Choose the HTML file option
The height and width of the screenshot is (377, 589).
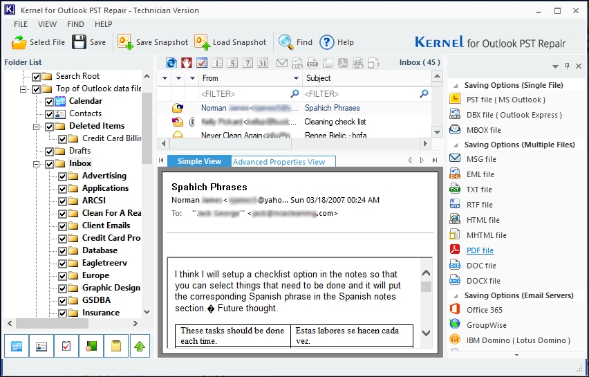tap(483, 220)
